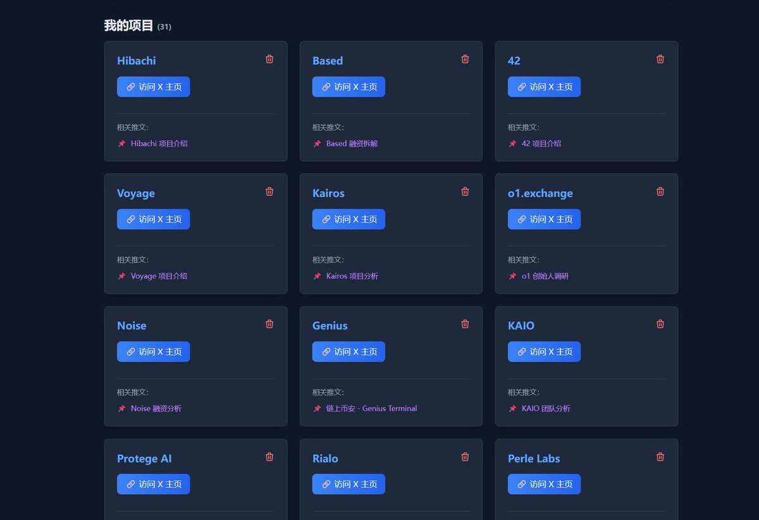Screen dimensions: 759x520
Task: Click the trash icon on Kairos card
Action: tap(465, 191)
